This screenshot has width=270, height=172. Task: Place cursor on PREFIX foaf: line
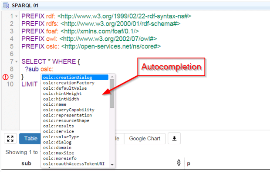pyautogui.click(x=80, y=31)
